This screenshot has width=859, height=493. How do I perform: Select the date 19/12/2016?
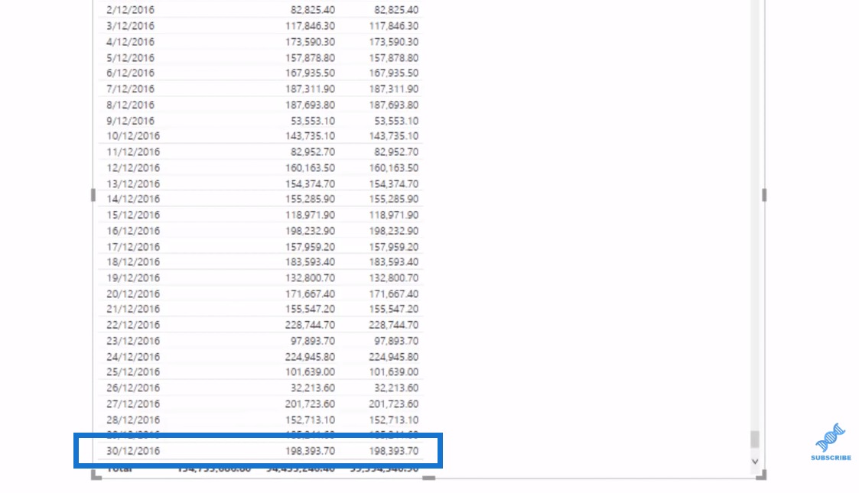pyautogui.click(x=133, y=277)
